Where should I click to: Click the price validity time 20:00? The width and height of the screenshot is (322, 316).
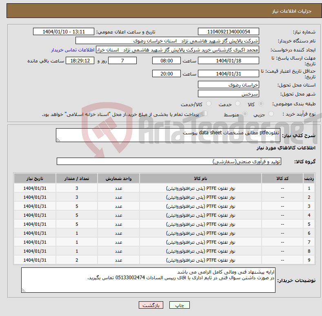coord(167,73)
